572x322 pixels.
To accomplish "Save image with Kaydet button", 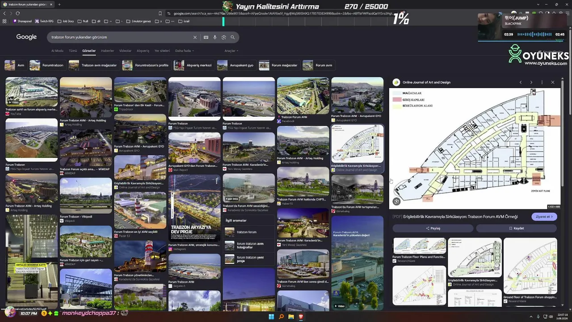I will [x=516, y=228].
